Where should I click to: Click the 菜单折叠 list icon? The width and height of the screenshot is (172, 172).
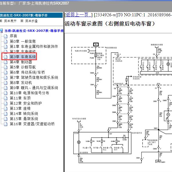22,21
